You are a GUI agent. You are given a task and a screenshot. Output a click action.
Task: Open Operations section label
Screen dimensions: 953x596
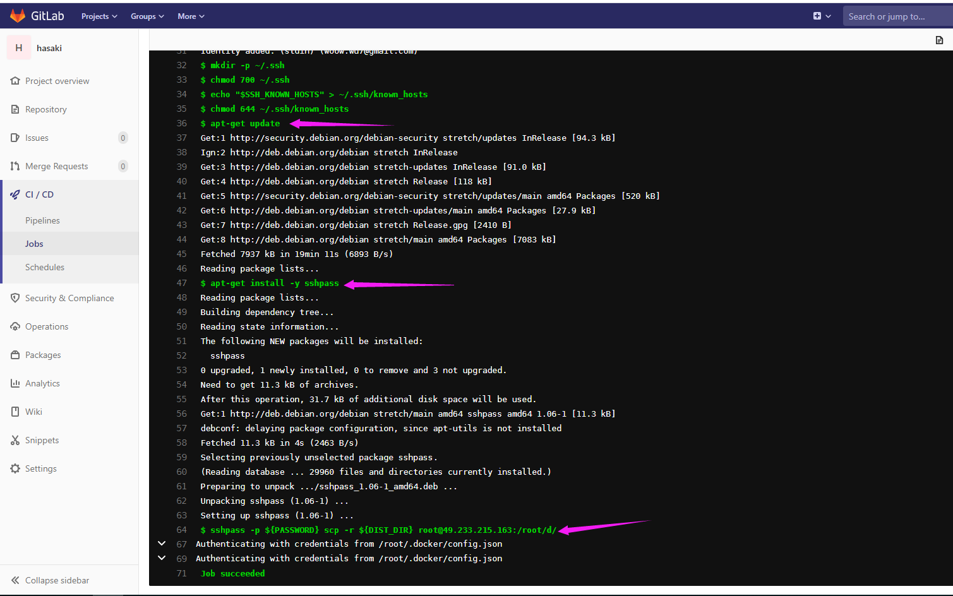click(x=47, y=326)
